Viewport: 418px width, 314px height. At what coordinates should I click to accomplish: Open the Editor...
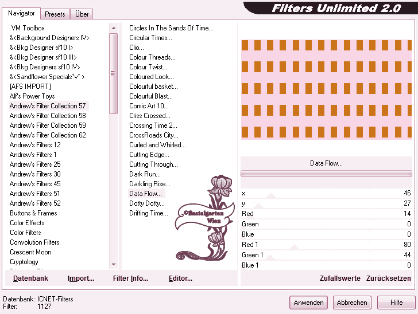click(180, 278)
